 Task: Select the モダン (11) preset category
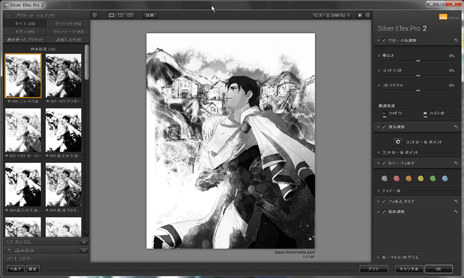point(25,31)
